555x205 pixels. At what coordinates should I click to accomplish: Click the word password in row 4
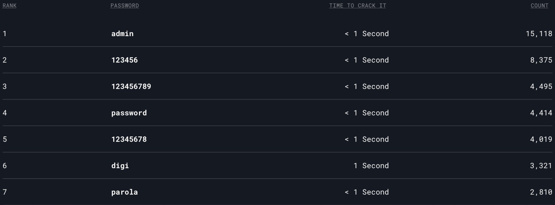pos(129,113)
